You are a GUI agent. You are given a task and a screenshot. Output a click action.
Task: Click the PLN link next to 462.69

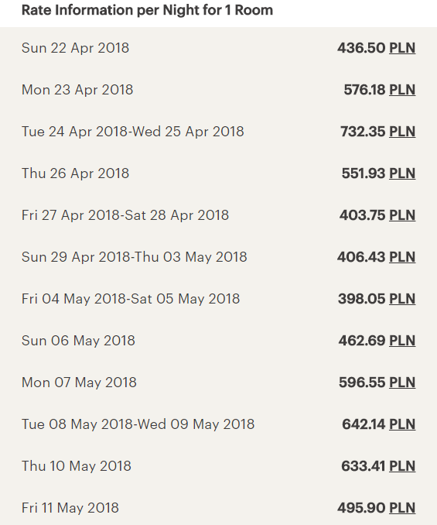tap(402, 341)
